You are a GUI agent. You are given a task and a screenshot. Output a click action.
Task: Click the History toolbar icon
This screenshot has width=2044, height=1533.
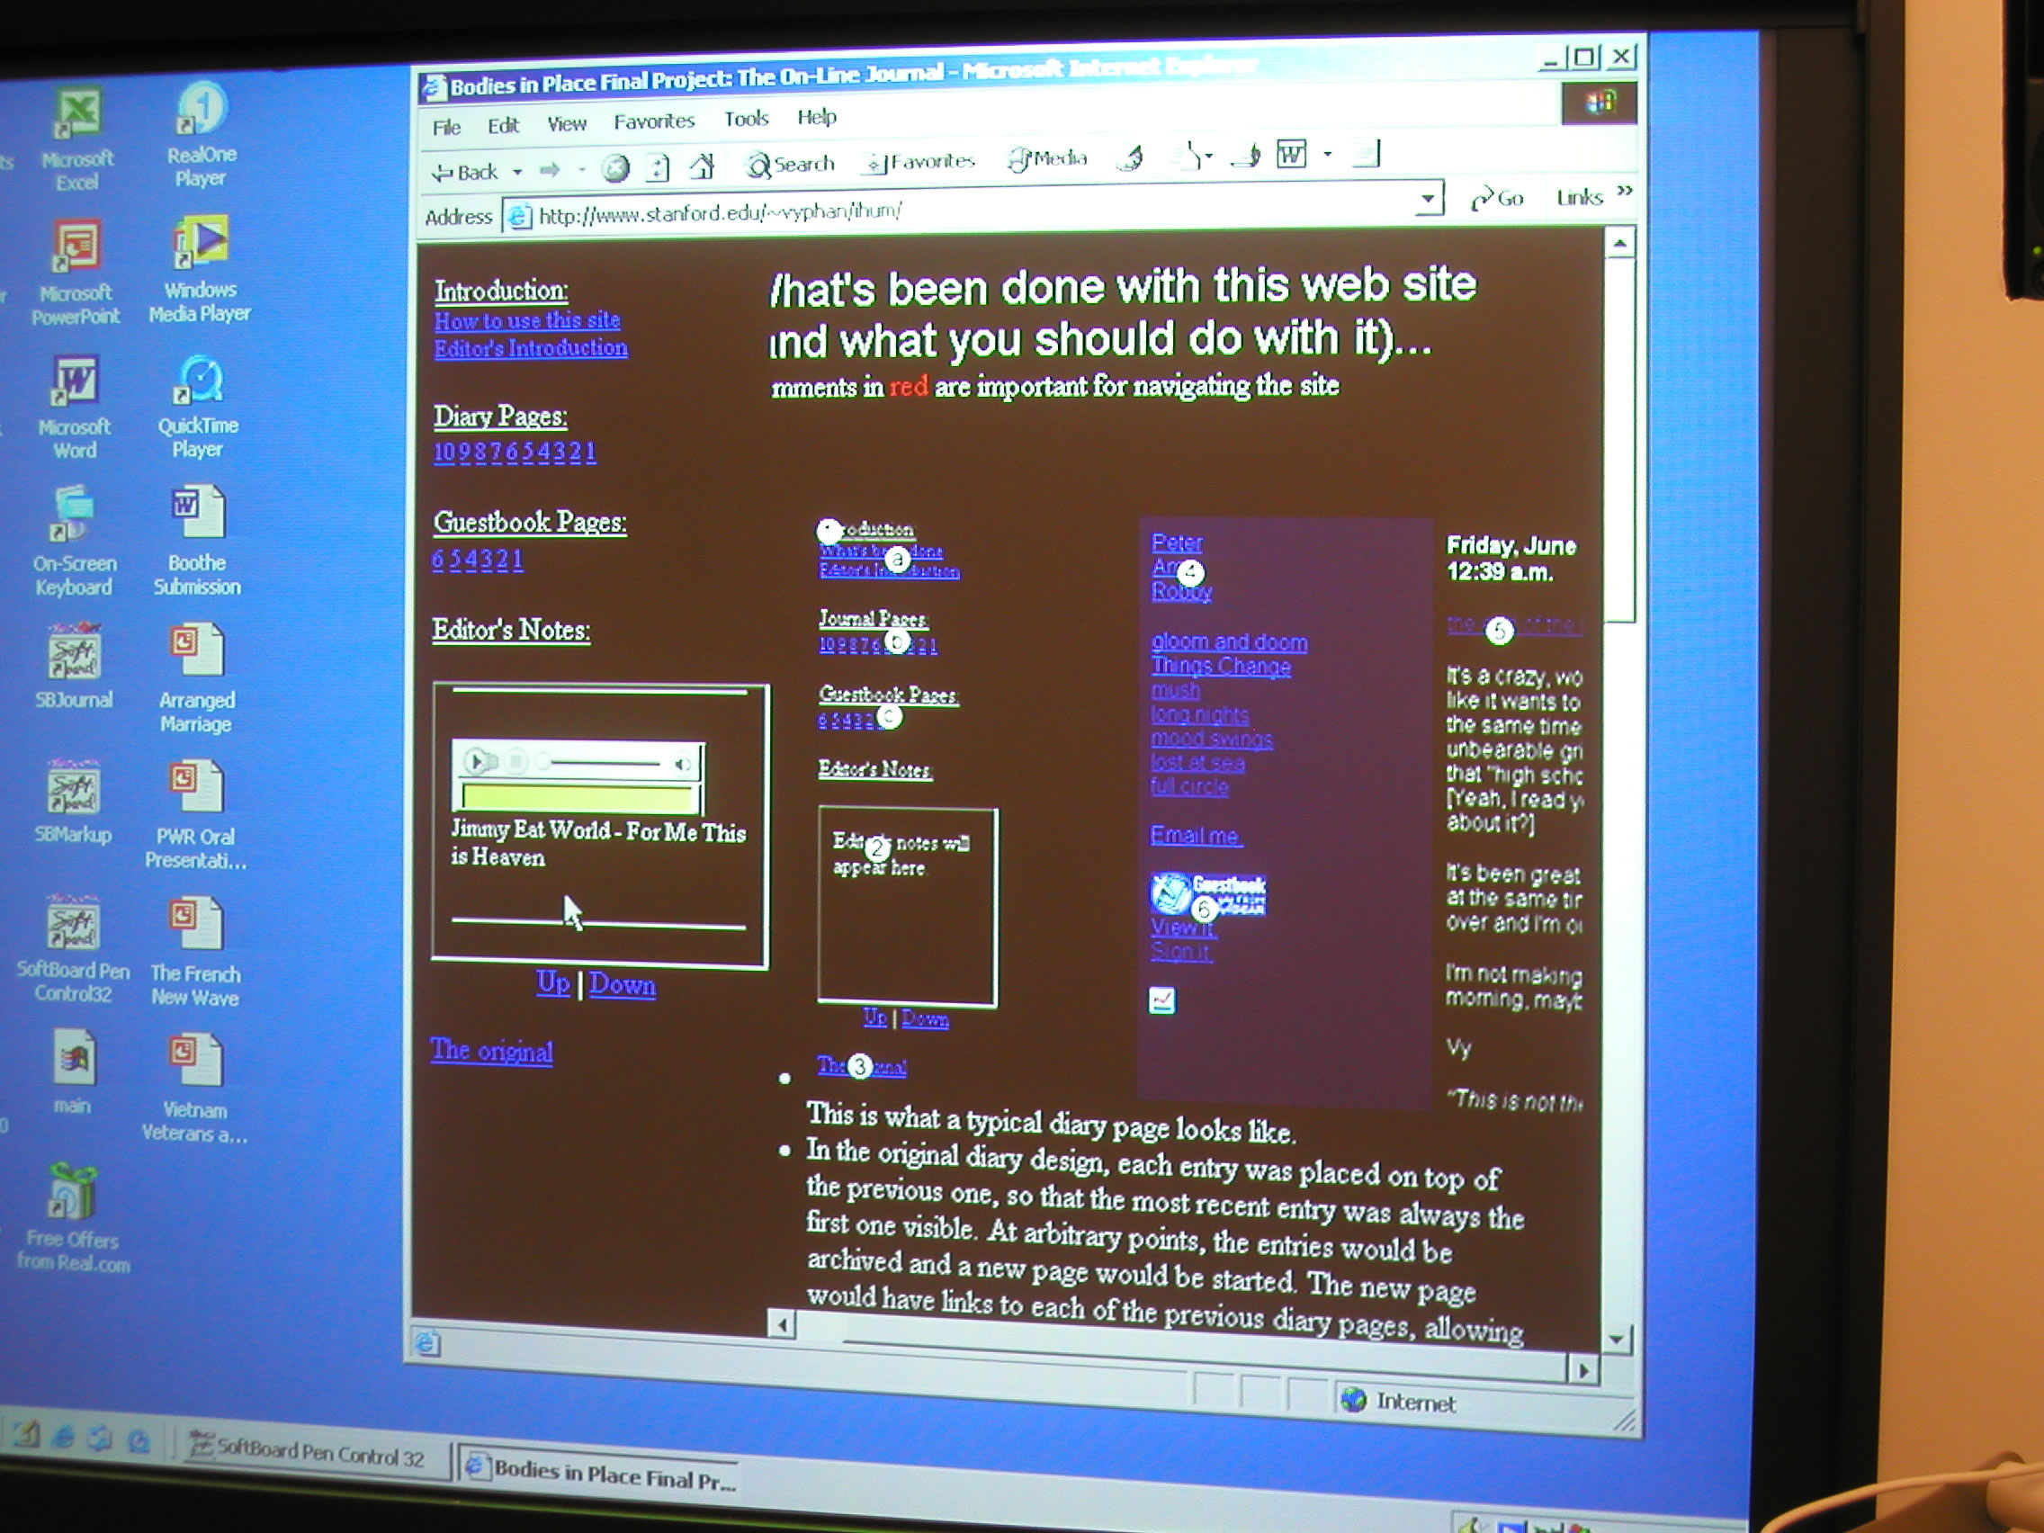(1129, 158)
